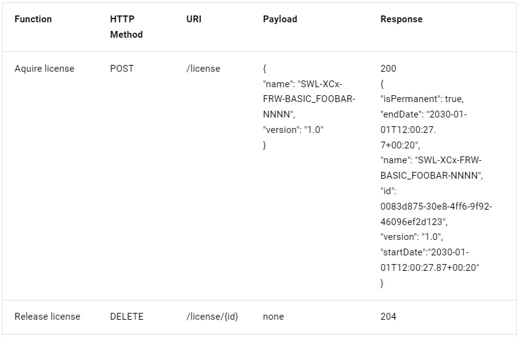Click the POST method cell
Screen dimensions: 520x337
point(122,69)
